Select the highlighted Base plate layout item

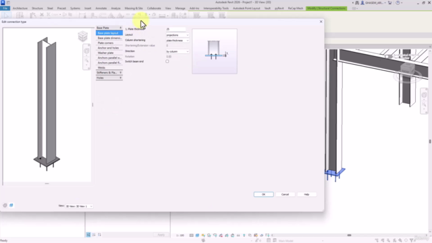109,33
